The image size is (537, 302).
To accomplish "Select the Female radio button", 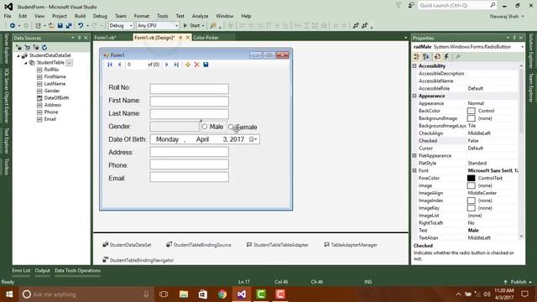I will [x=232, y=127].
